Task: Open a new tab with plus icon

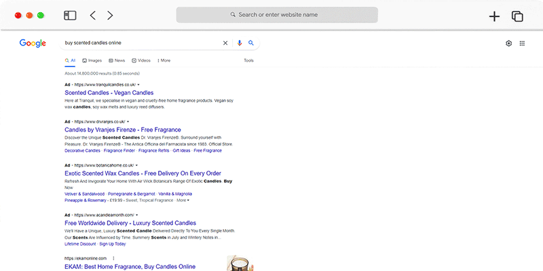Action: [494, 16]
